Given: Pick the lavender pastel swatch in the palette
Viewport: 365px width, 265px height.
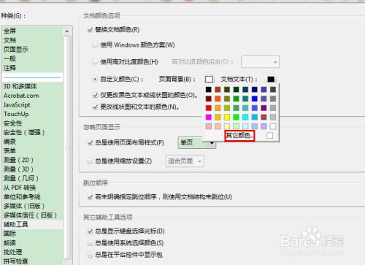Looking at the screenshot, I should pyautogui.click(x=264, y=126).
